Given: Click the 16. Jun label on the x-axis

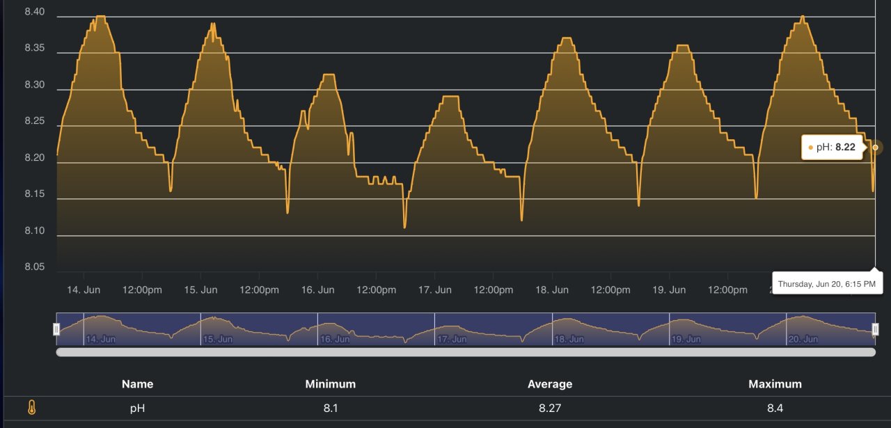Looking at the screenshot, I should click(x=317, y=290).
